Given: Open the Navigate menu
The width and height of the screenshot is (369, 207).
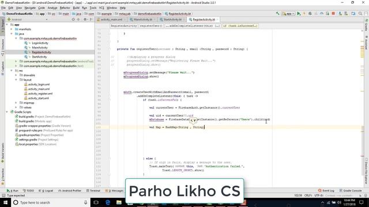Looking at the screenshot, I should [30, 7].
